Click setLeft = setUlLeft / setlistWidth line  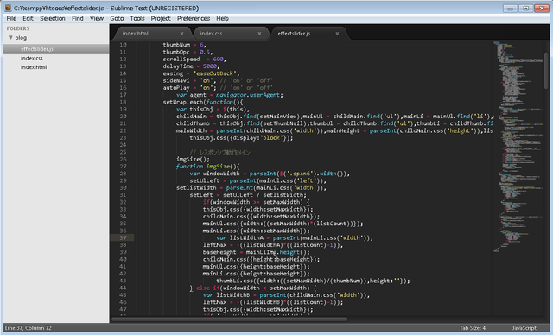coord(248,195)
